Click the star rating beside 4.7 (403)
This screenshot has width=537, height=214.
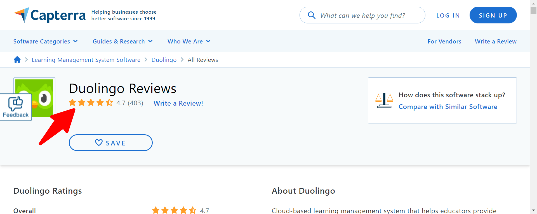point(91,103)
